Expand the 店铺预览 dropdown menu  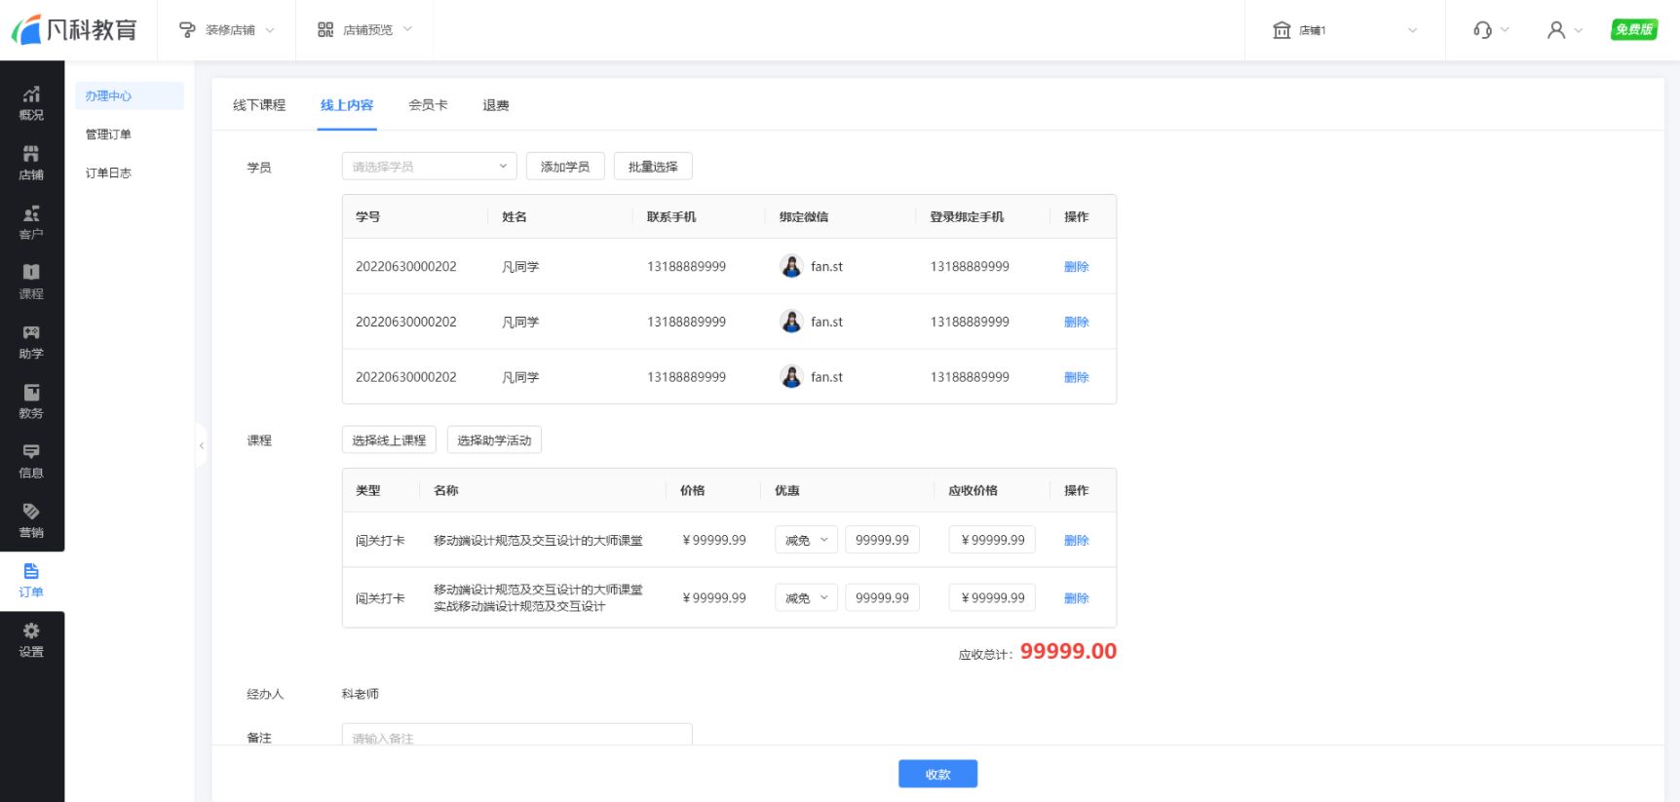pyautogui.click(x=407, y=29)
